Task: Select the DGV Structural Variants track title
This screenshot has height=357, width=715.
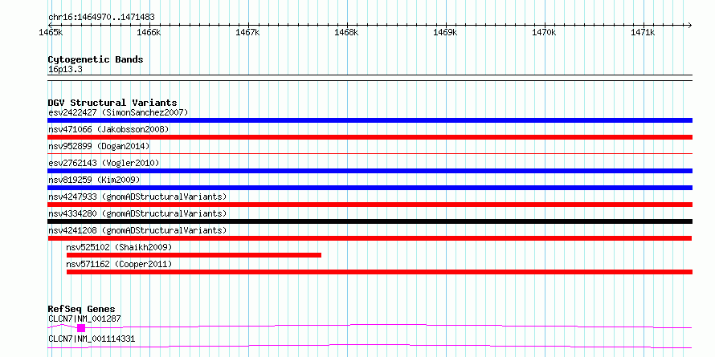Action: 112,103
